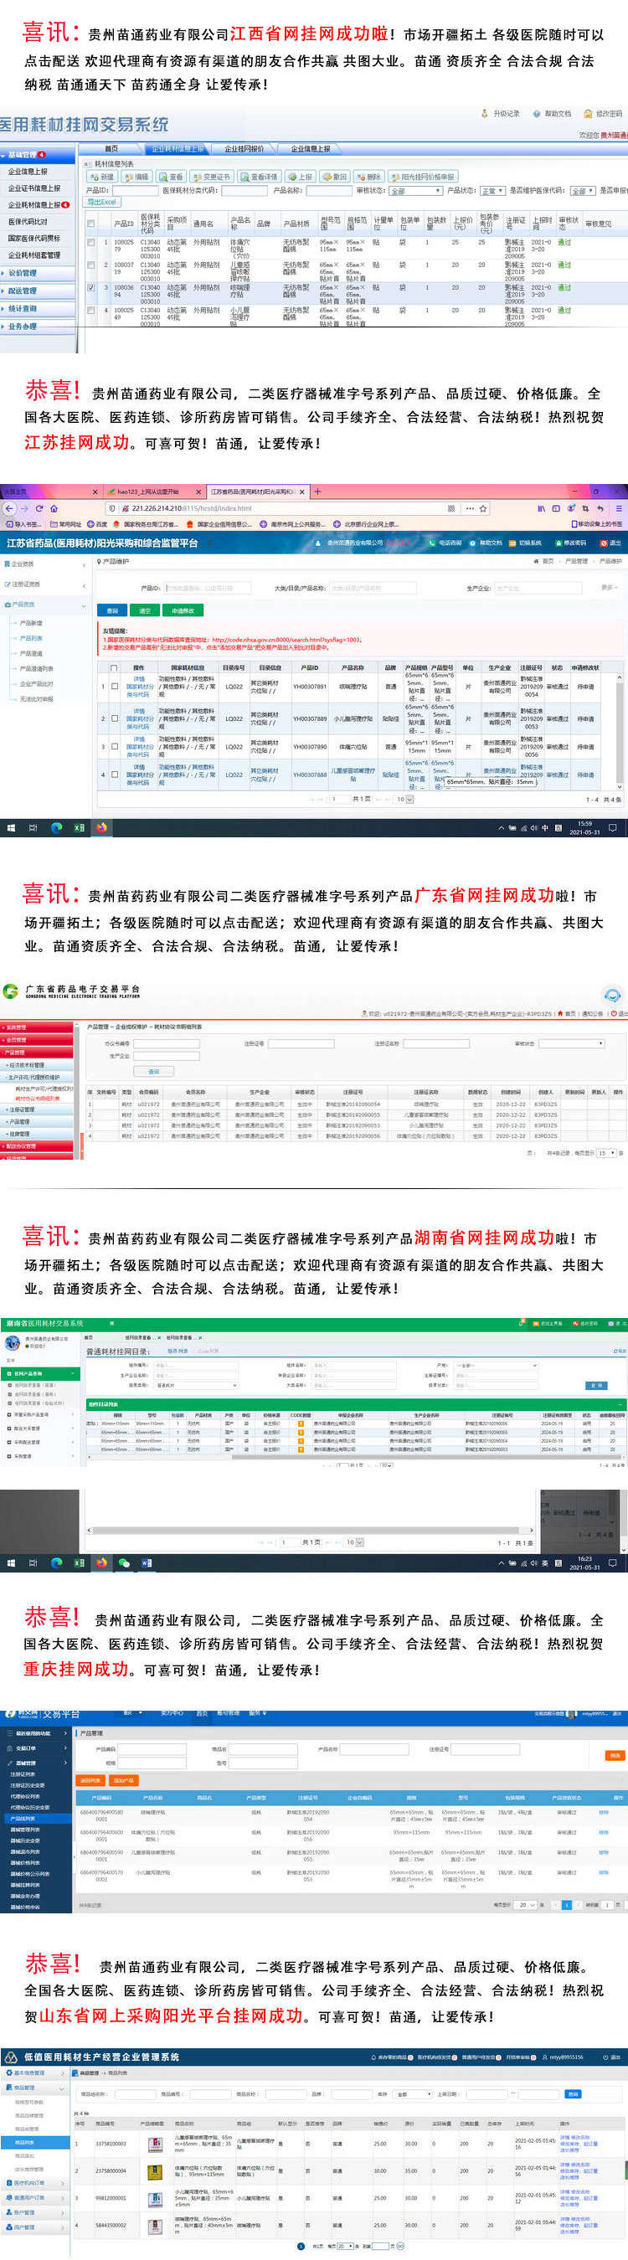The width and height of the screenshot is (628, 2260).
Task: Click 产品ID input field in 耗材信息列表 filters
Action: pyautogui.click(x=134, y=190)
